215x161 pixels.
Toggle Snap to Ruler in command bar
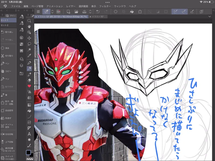(x=176, y=12)
